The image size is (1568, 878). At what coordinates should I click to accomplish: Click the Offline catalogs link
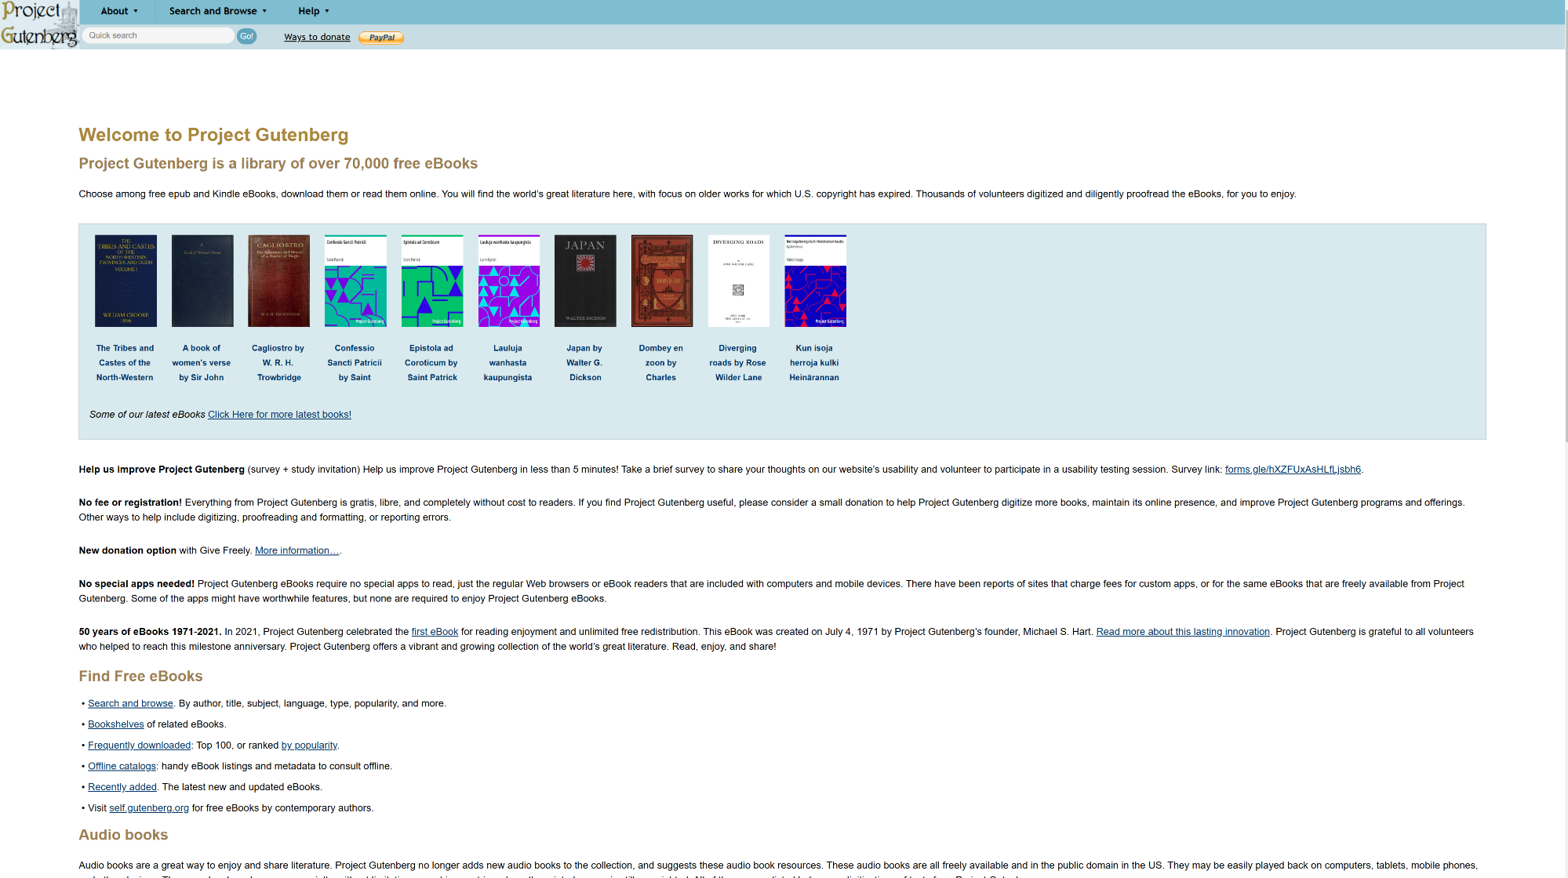(122, 766)
